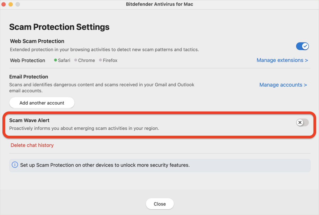Click the Bitdefender Antivirus title bar
319x215 pixels.
click(x=159, y=4)
